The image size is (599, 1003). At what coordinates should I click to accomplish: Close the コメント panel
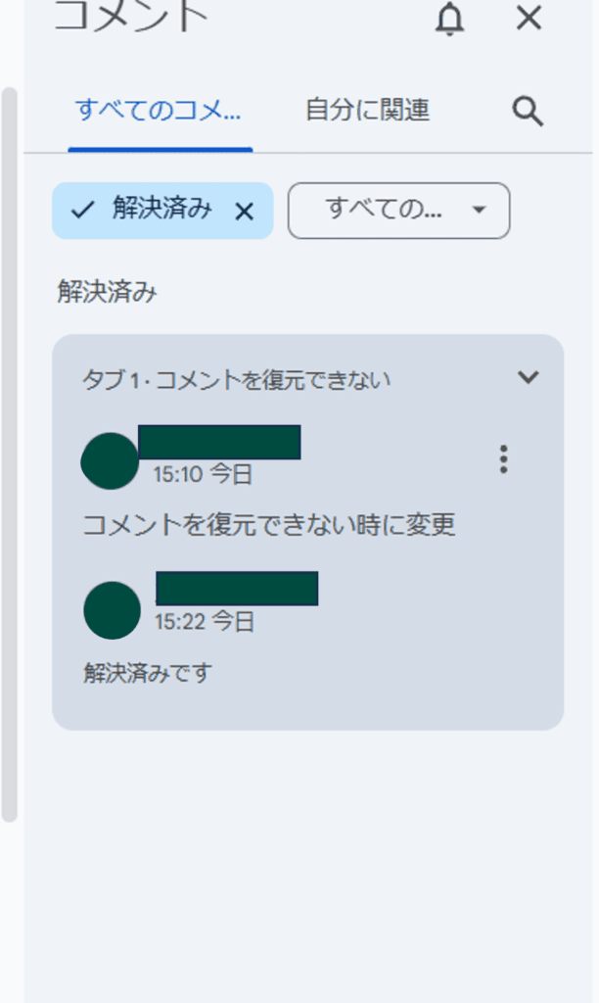(x=529, y=18)
